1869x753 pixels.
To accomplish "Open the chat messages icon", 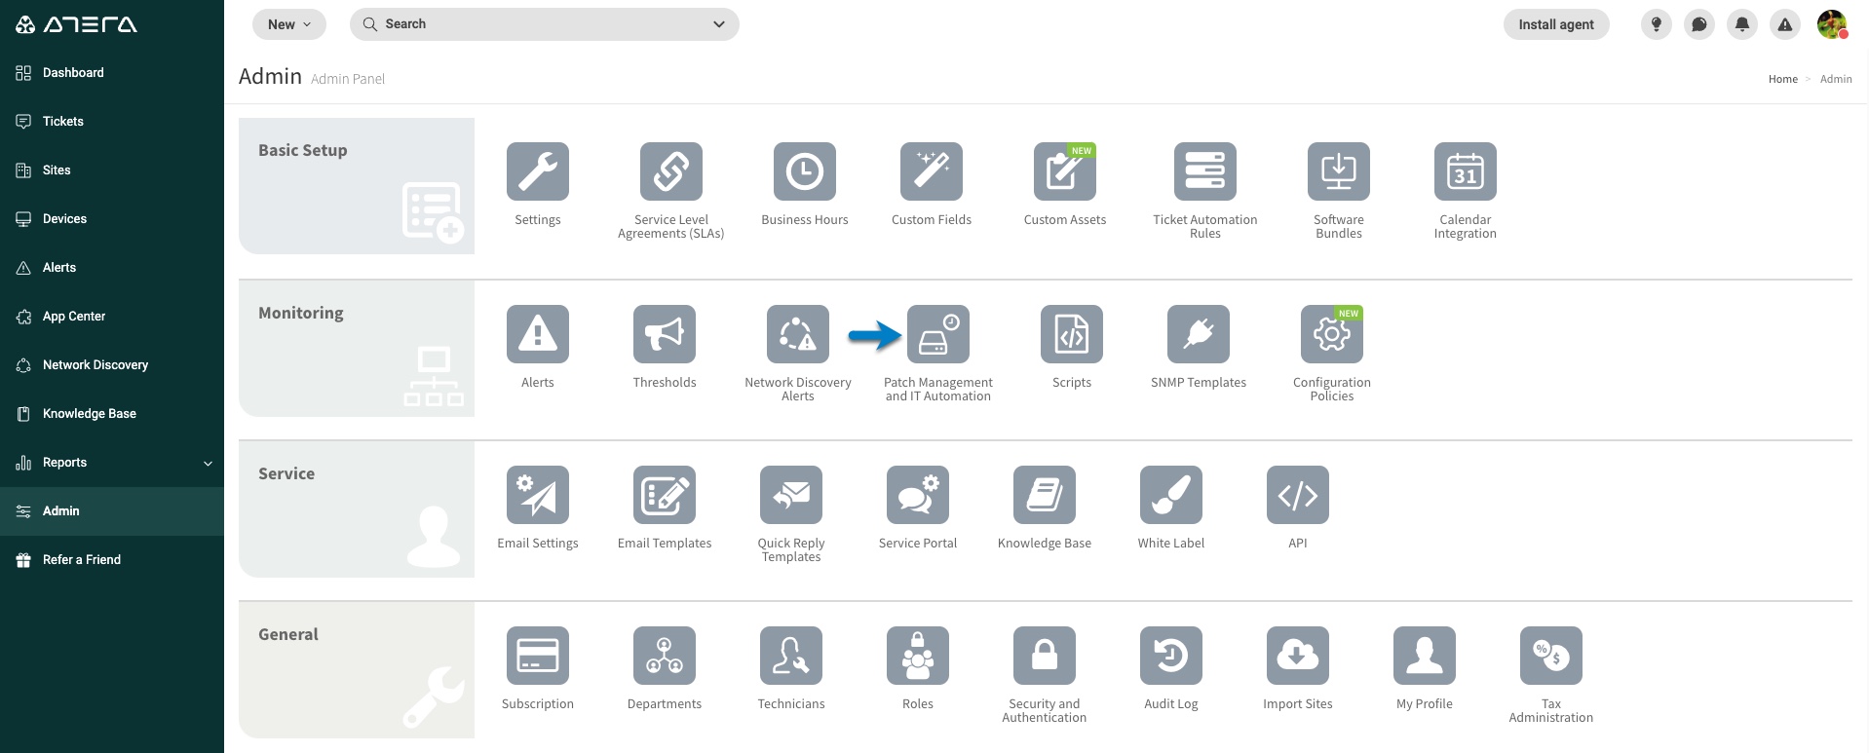I will coord(1699,24).
